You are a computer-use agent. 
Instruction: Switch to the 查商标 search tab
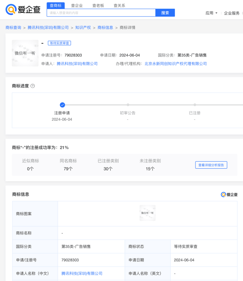pyautogui.click(x=56, y=5)
